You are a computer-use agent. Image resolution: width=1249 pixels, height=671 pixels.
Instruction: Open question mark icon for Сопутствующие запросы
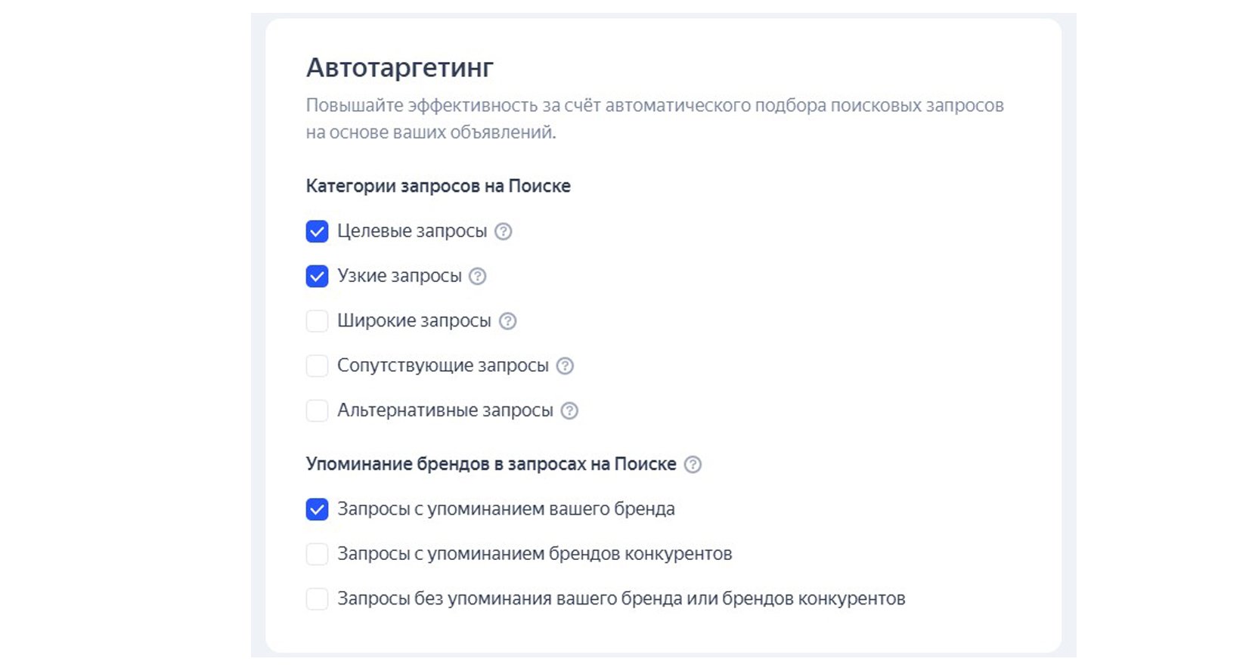click(566, 366)
